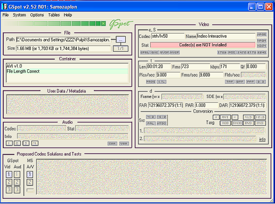The image size is (275, 204).
Task: Open the Help menu
Action: pos(68,15)
